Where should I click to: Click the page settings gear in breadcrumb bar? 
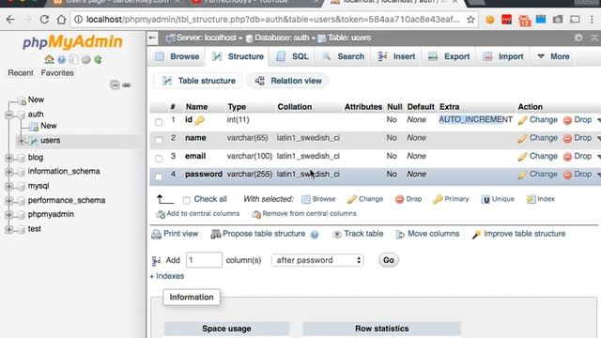click(x=578, y=38)
